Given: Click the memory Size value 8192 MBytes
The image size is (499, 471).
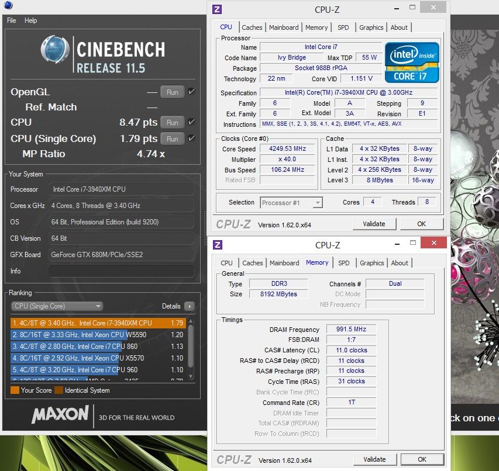Looking at the screenshot, I should tap(278, 294).
